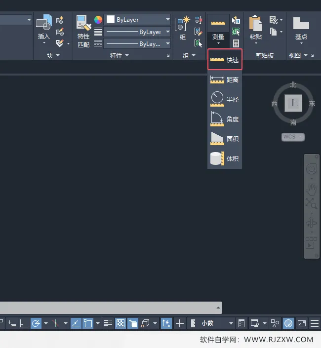Click the Paste (粘贴) icon

pyautogui.click(x=255, y=23)
